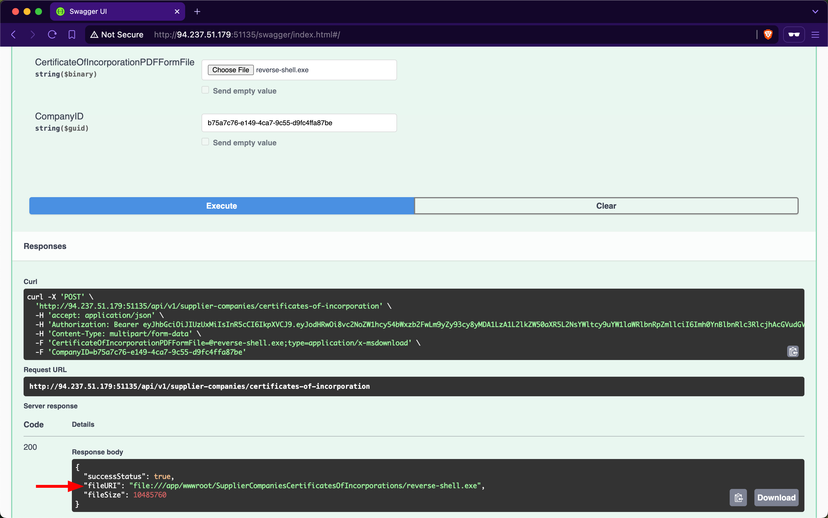Click the successStatus true value
This screenshot has height=518, width=828.
tap(162, 477)
